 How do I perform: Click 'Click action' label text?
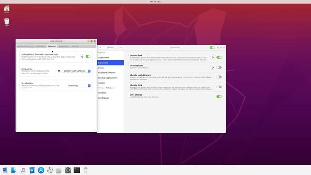click(x=27, y=69)
